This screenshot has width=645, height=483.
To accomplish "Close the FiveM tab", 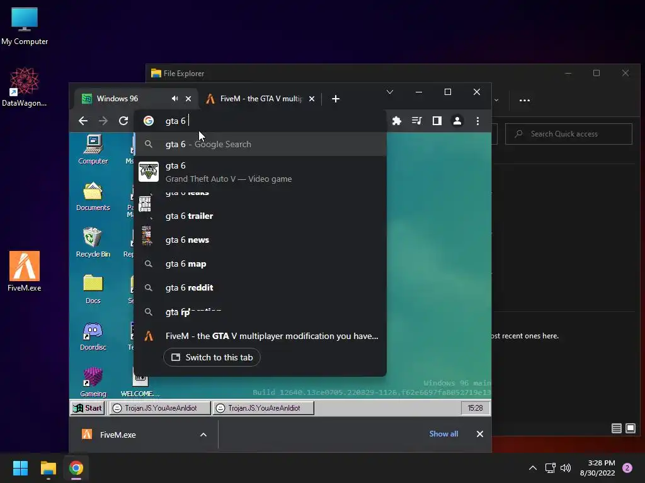I will tap(312, 99).
